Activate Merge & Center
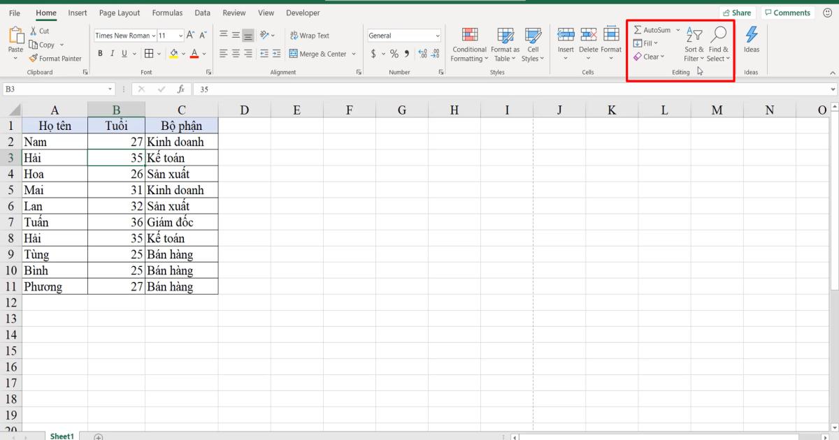Image resolution: width=839 pixels, height=440 pixels. click(x=318, y=53)
